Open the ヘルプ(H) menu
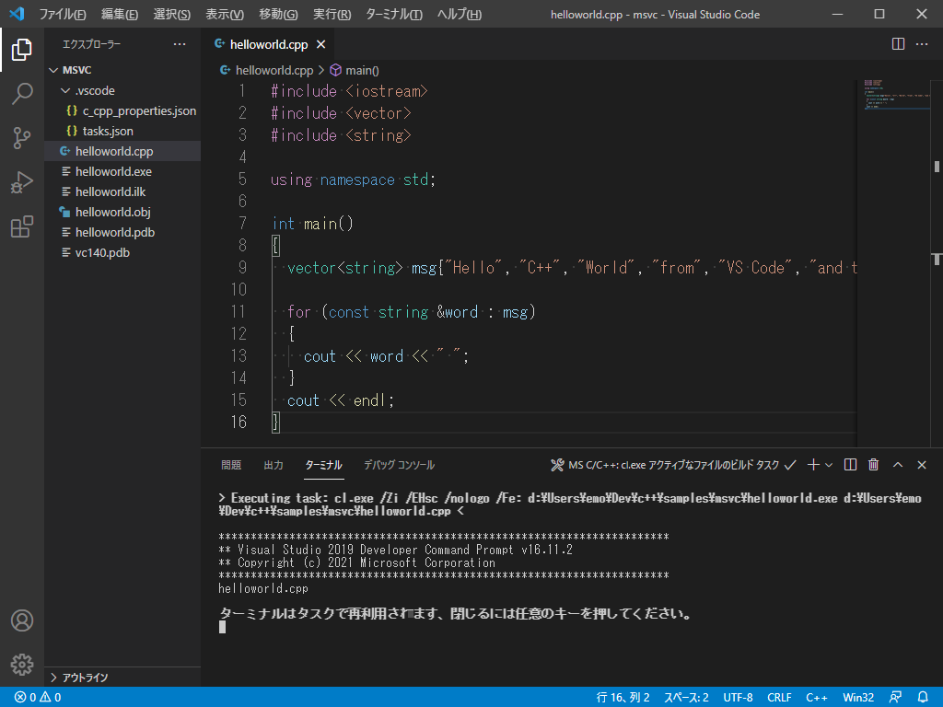This screenshot has width=943, height=707. 460,14
